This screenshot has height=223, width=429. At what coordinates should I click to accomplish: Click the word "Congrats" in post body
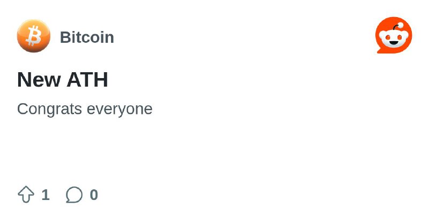point(49,109)
